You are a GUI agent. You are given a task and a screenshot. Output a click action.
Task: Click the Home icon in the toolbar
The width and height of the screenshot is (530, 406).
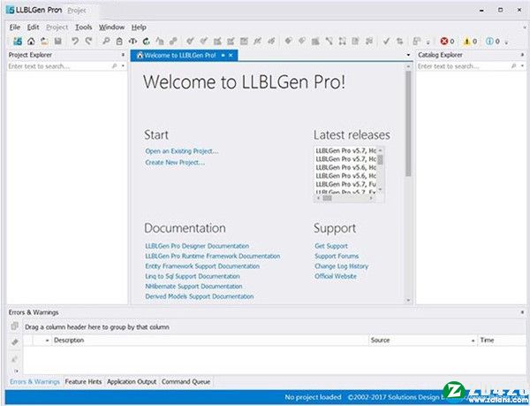click(x=31, y=42)
